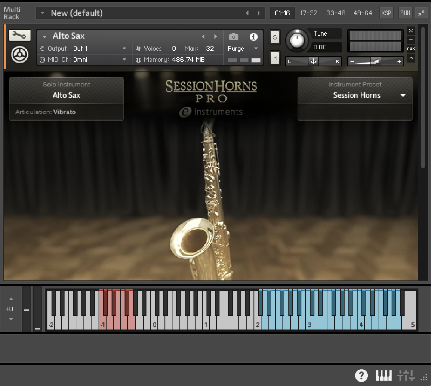Click the volume slider handle

pos(375,61)
